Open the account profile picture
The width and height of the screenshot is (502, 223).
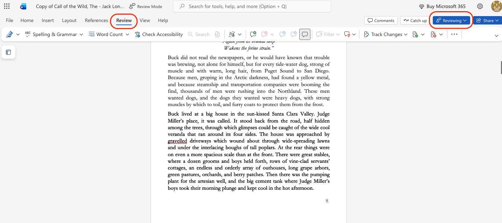(496, 6)
